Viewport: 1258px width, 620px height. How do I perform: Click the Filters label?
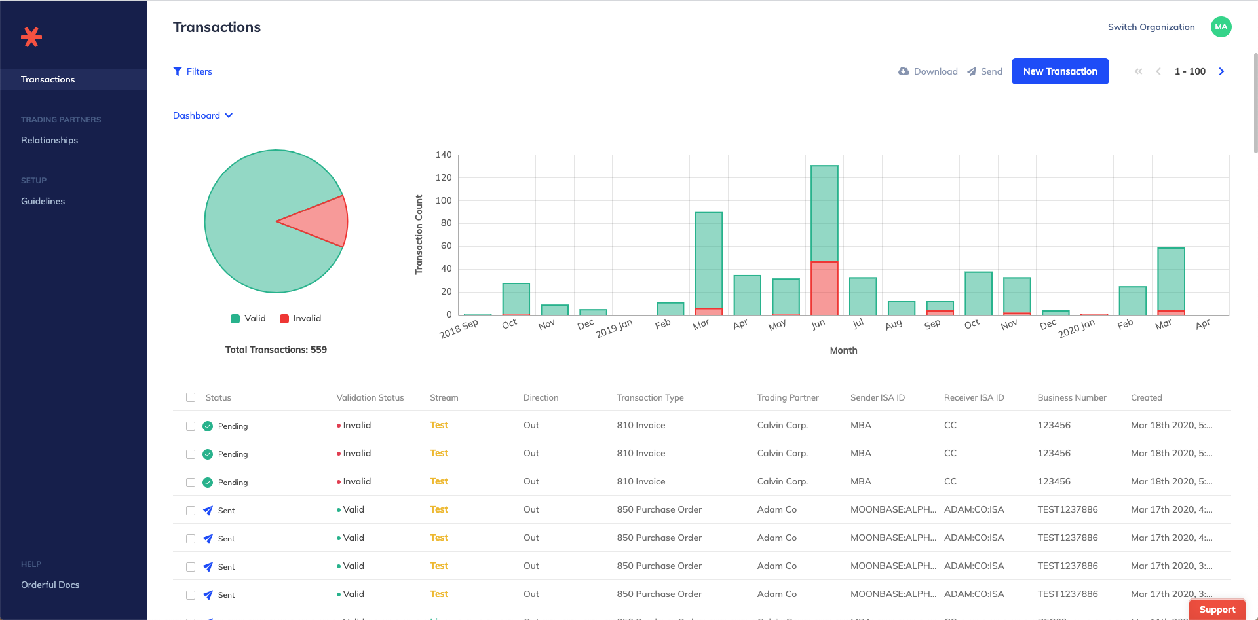tap(199, 71)
